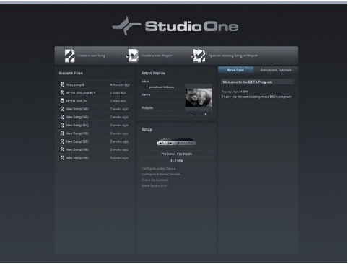Screen dimensions: 348x264
Task: Switch to the News Feed tab
Action: pyautogui.click(x=235, y=70)
